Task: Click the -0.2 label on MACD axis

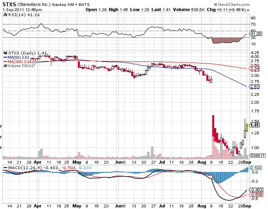Action: click(254, 181)
